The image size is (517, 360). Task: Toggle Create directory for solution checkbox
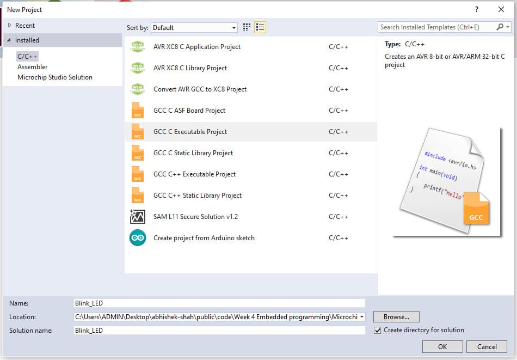point(378,330)
